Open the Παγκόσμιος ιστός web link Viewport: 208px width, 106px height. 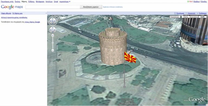pyautogui.click(x=7, y=2)
